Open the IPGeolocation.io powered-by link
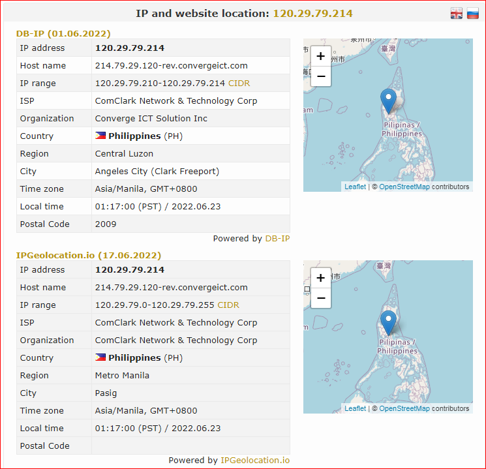 coord(255,461)
